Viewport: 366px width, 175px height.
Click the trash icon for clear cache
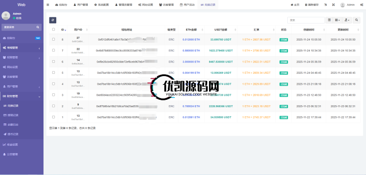click(x=306, y=5)
